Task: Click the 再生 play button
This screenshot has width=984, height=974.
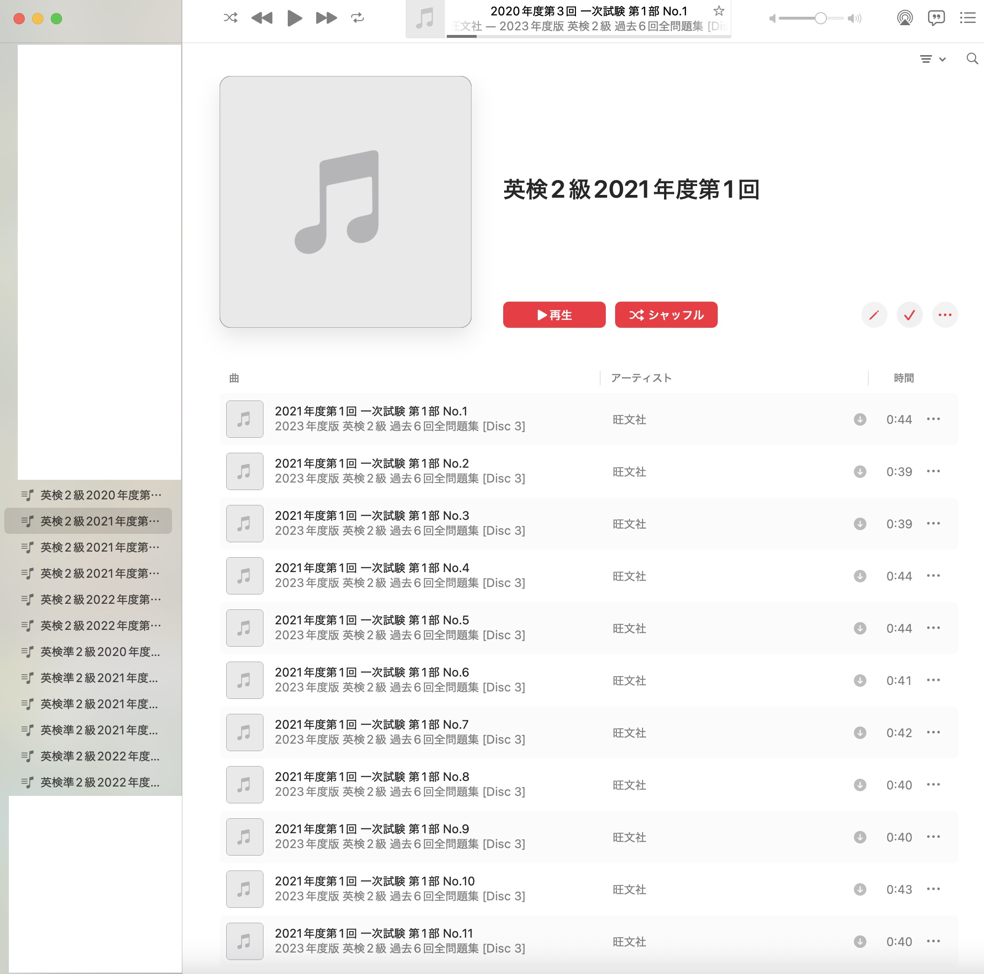Action: click(554, 315)
